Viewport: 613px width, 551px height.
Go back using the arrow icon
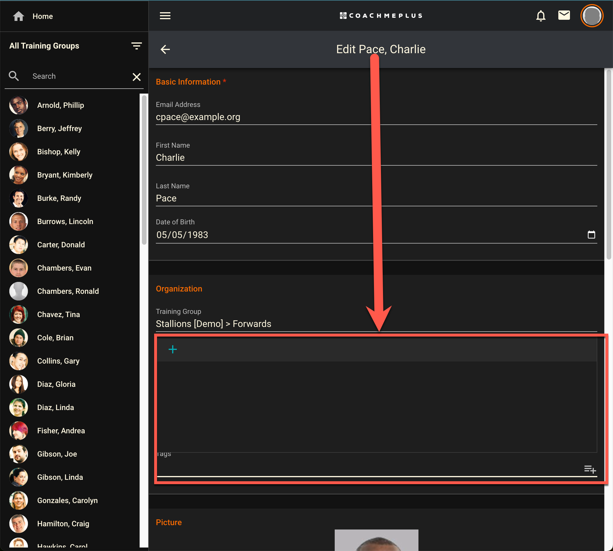click(x=165, y=49)
